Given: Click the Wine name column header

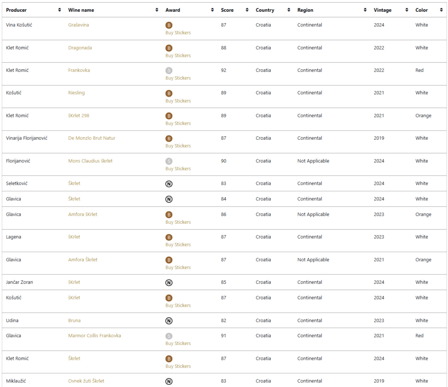Looking at the screenshot, I should tap(81, 10).
